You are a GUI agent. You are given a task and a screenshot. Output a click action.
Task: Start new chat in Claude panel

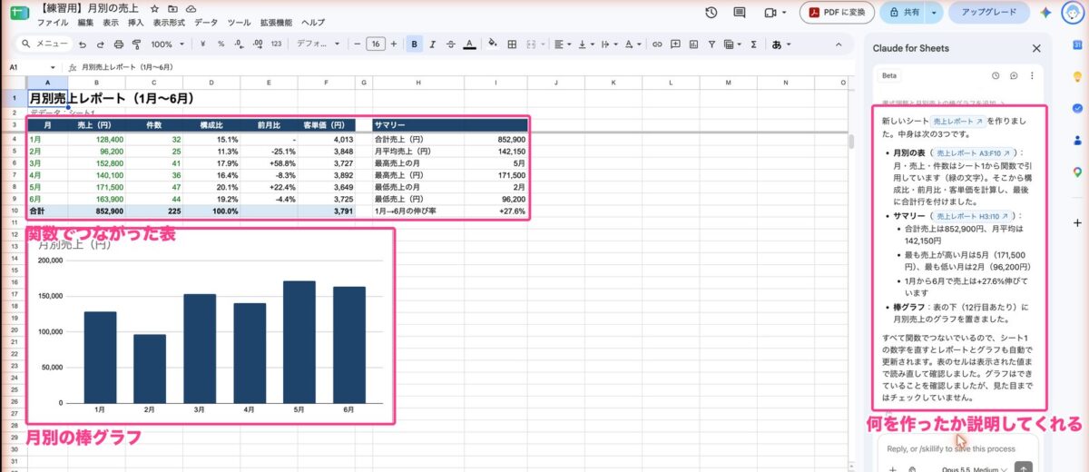(1014, 76)
